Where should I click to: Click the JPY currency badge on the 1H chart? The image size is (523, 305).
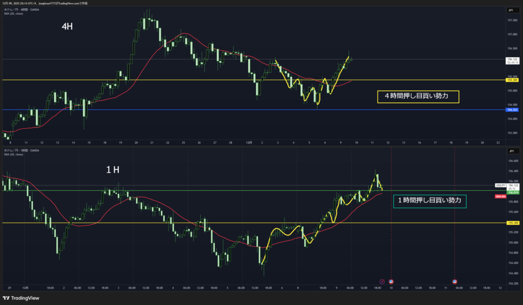(510, 151)
